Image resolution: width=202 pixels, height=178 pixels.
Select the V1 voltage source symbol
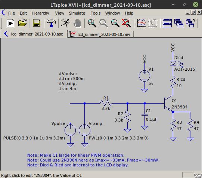[x=144, y=76]
